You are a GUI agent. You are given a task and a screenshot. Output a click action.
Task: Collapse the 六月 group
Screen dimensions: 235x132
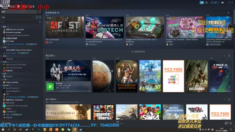(2, 62)
